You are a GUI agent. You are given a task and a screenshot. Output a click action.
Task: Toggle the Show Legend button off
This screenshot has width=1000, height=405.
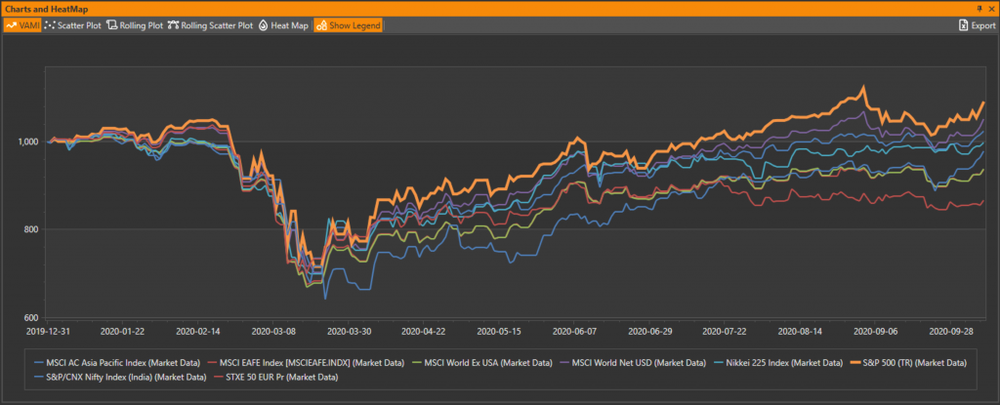tap(348, 24)
